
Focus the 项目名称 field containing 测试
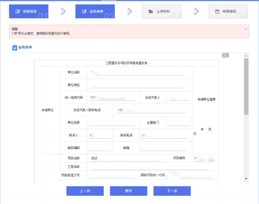click(x=125, y=158)
